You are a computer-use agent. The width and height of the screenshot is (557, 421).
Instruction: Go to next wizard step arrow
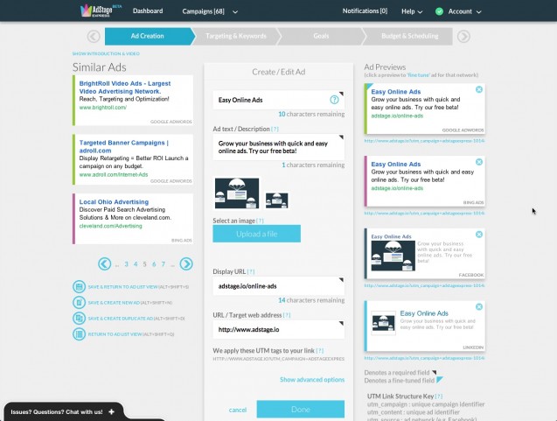click(463, 36)
